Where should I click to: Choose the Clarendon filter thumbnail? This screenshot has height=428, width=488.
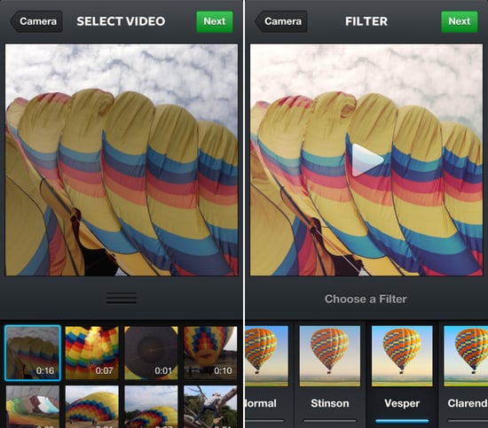[466, 356]
